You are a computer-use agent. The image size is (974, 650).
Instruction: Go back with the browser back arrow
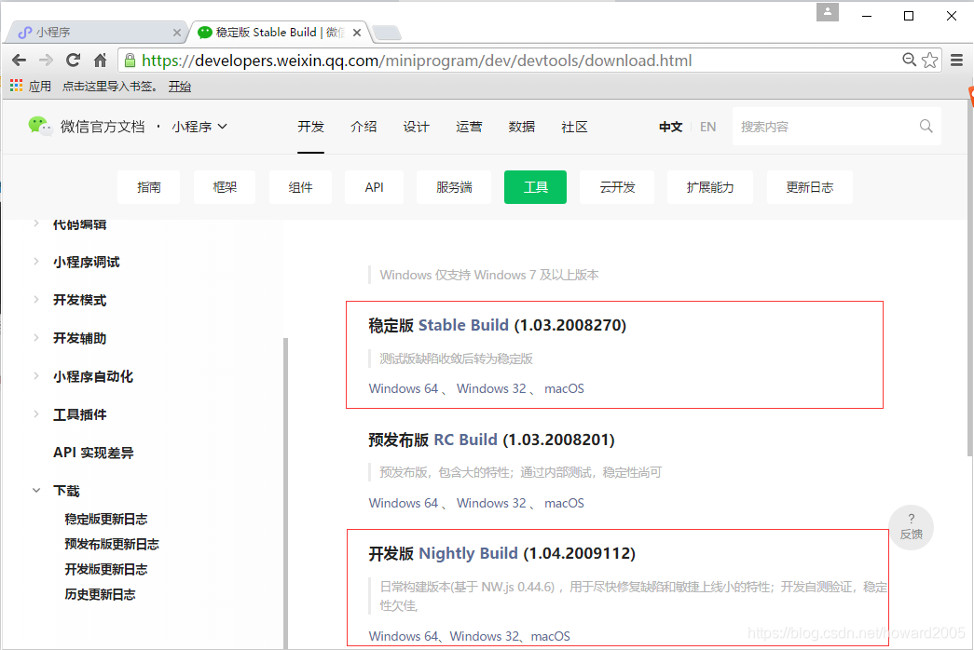click(20, 61)
